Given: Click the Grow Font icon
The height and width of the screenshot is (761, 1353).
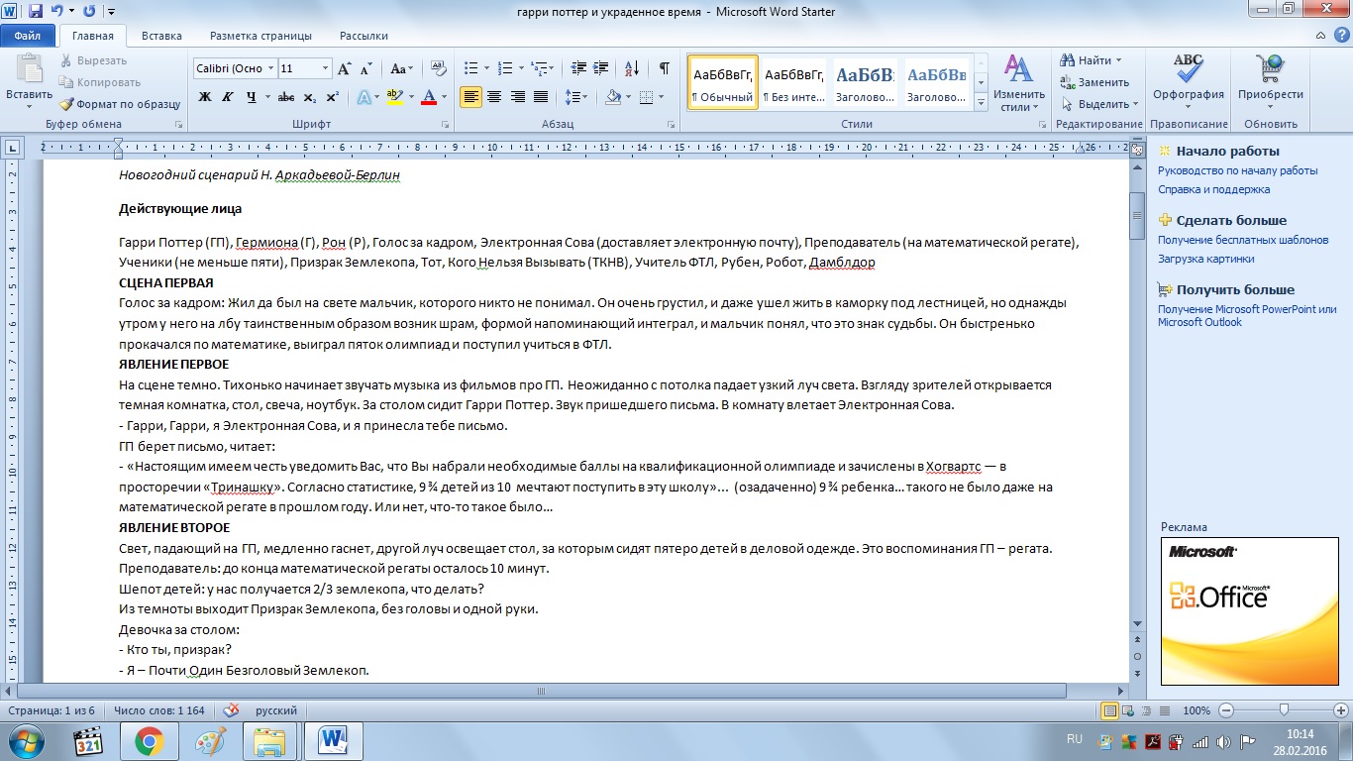Looking at the screenshot, I should (345, 68).
